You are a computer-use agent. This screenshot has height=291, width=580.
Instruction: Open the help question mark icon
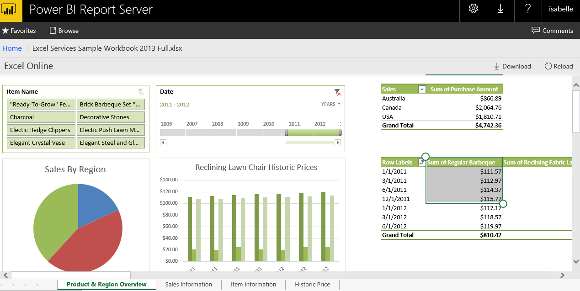528,9
